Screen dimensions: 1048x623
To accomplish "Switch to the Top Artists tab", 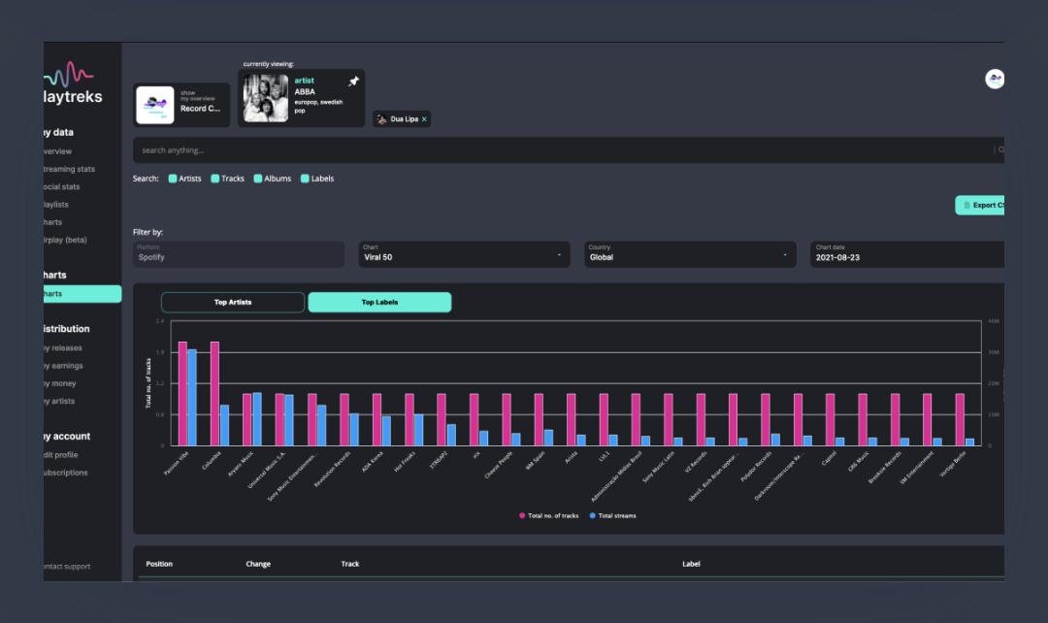I will tap(233, 302).
